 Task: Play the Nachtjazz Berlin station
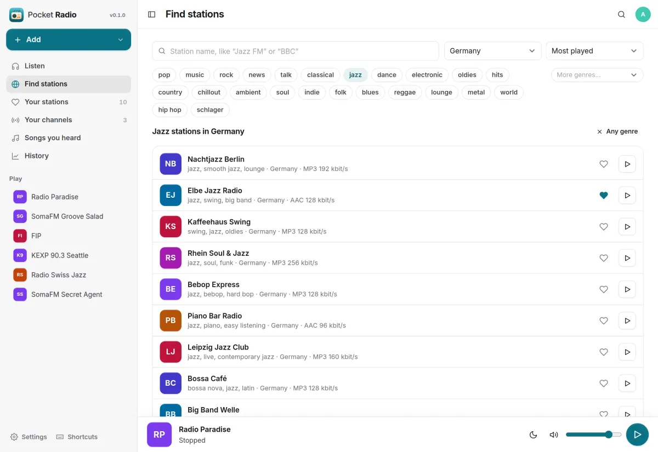(627, 164)
